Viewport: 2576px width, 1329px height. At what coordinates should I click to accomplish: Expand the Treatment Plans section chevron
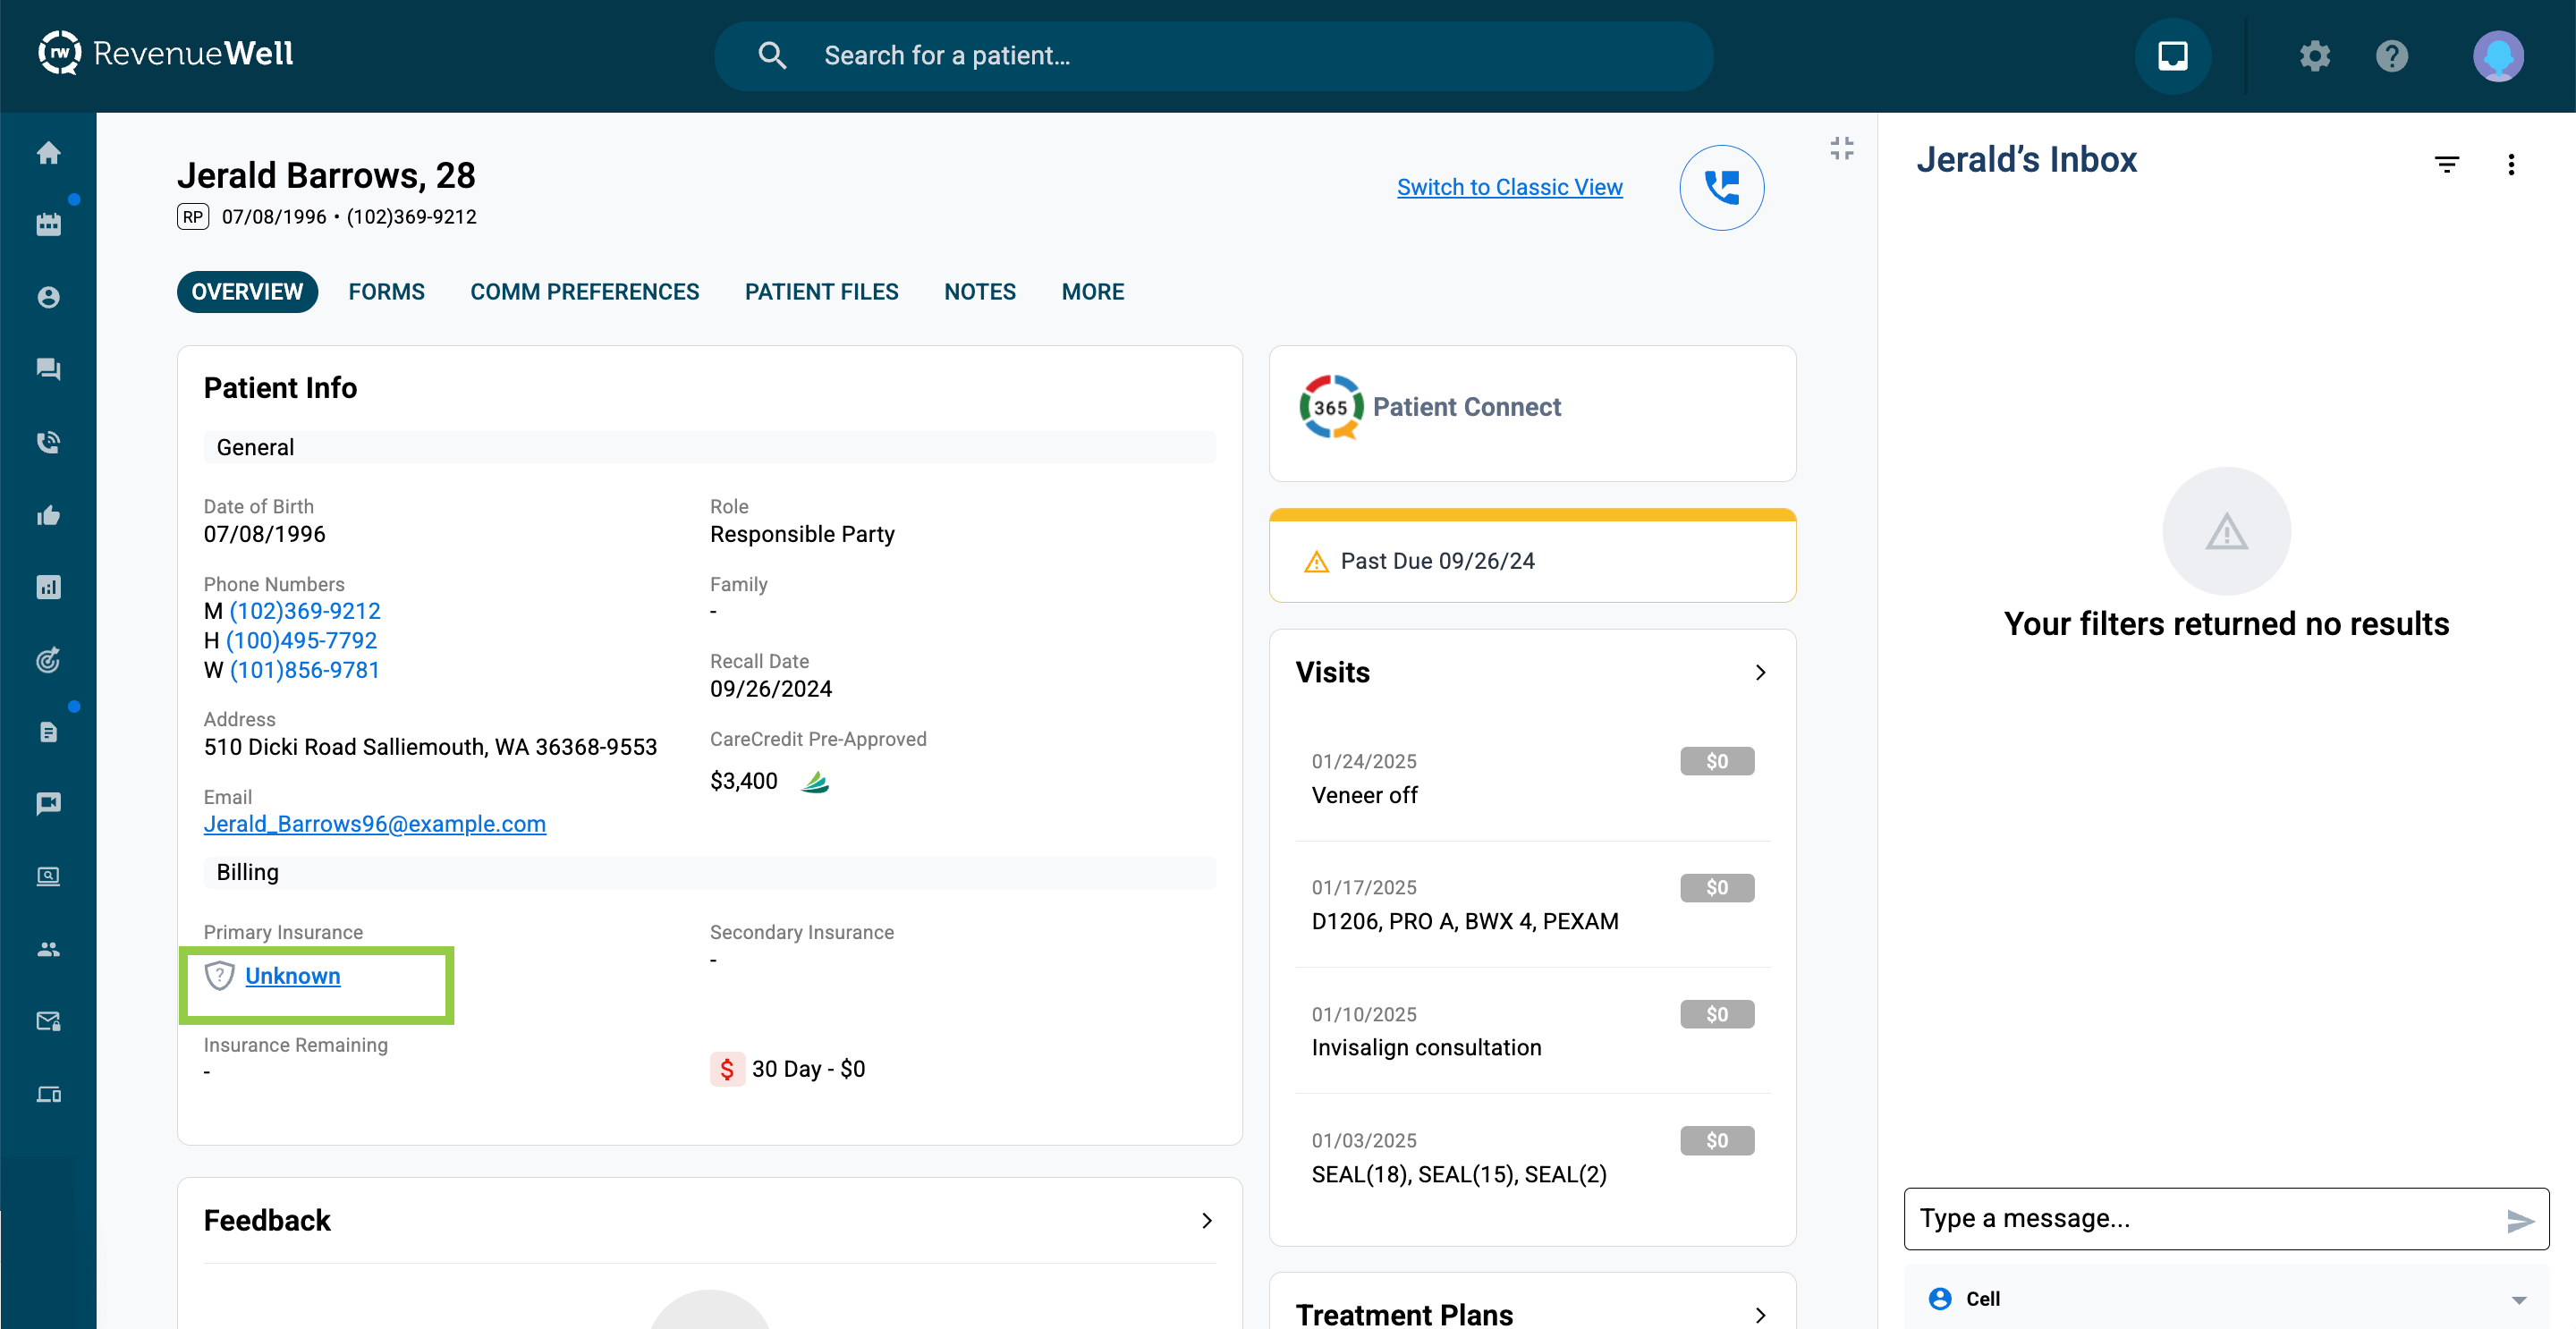click(1760, 1315)
